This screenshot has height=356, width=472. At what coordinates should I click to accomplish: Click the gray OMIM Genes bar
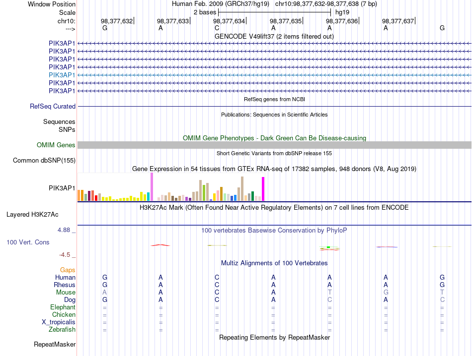click(274, 145)
